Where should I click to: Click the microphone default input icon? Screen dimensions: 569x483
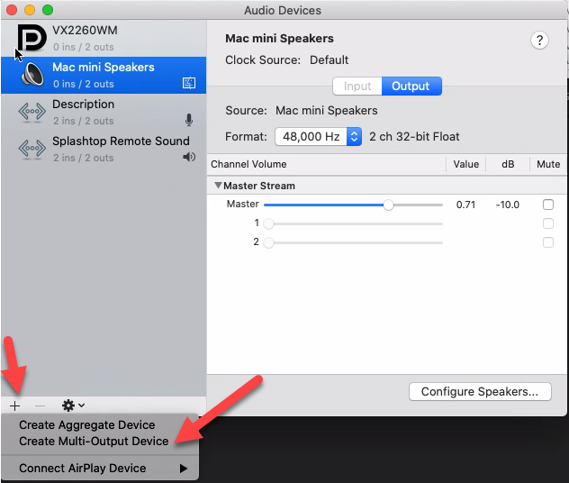click(x=189, y=120)
